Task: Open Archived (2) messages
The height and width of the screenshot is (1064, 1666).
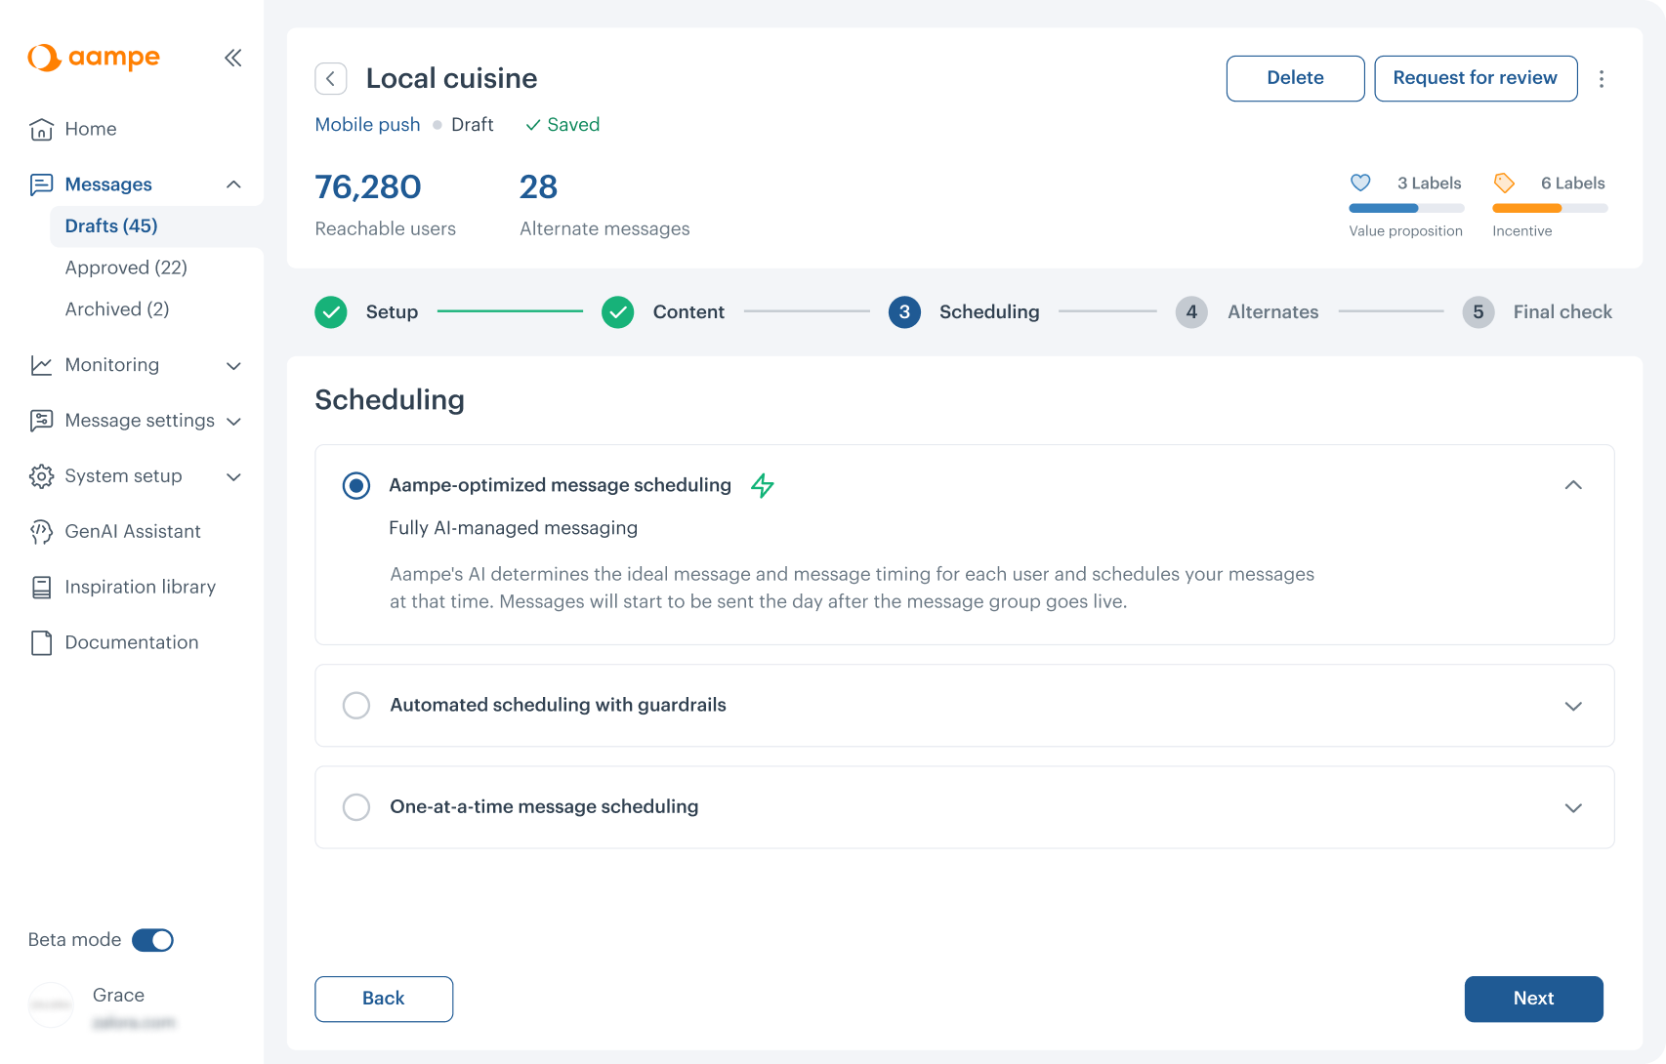Action: click(117, 309)
